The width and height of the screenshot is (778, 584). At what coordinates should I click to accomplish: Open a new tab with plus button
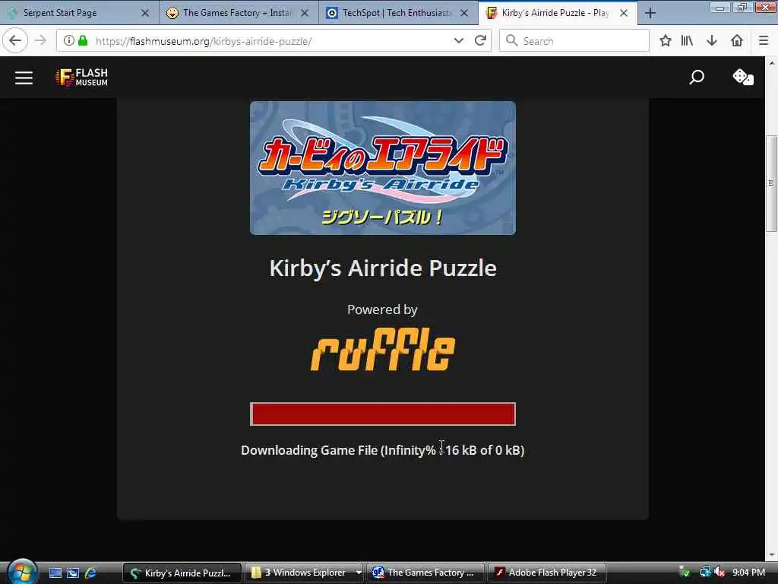(x=650, y=13)
